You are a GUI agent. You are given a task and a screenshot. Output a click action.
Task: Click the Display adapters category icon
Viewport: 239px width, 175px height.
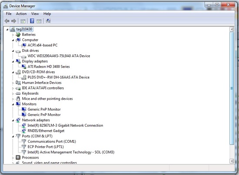pos(18,61)
